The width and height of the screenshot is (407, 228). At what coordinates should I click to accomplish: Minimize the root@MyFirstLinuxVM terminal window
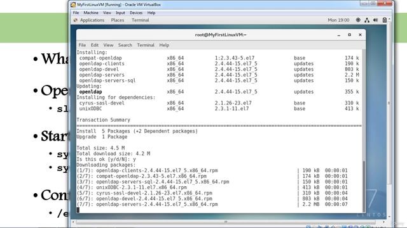tap(339, 35)
